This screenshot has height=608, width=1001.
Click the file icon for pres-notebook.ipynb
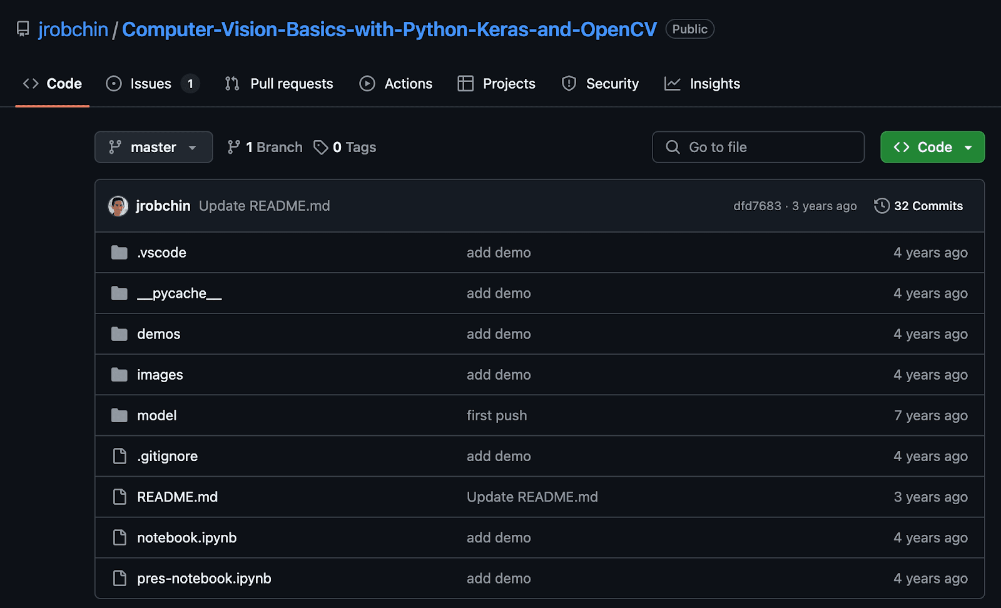tap(119, 578)
